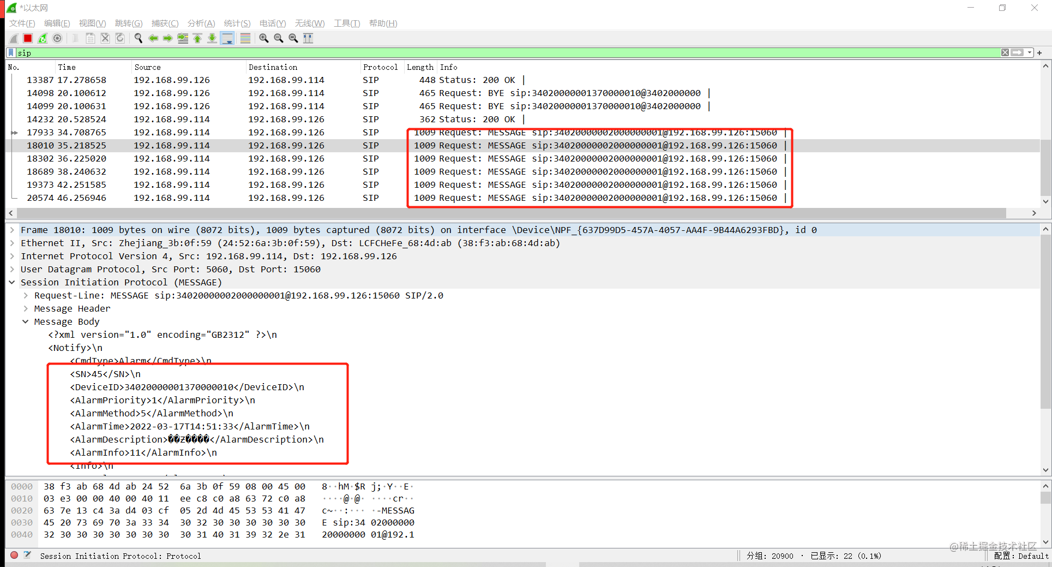1052x567 pixels.
Task: Click into the sip display filter field
Action: click(507, 53)
